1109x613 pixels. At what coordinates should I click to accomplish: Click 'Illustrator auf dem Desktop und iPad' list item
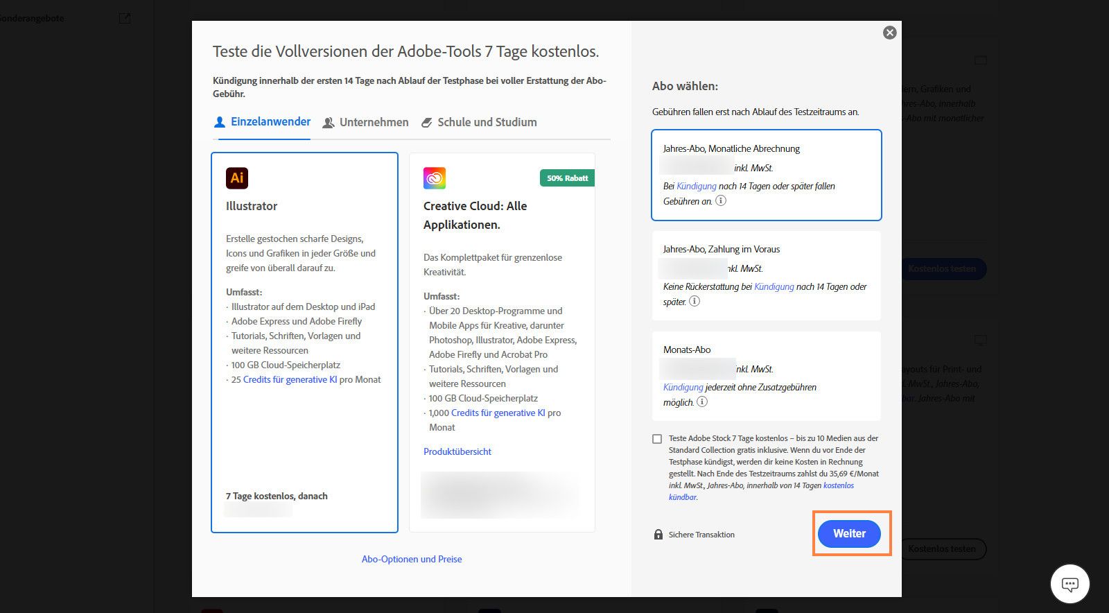tap(303, 306)
